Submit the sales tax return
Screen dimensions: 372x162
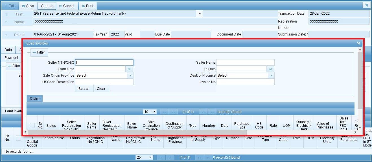coord(47,6)
